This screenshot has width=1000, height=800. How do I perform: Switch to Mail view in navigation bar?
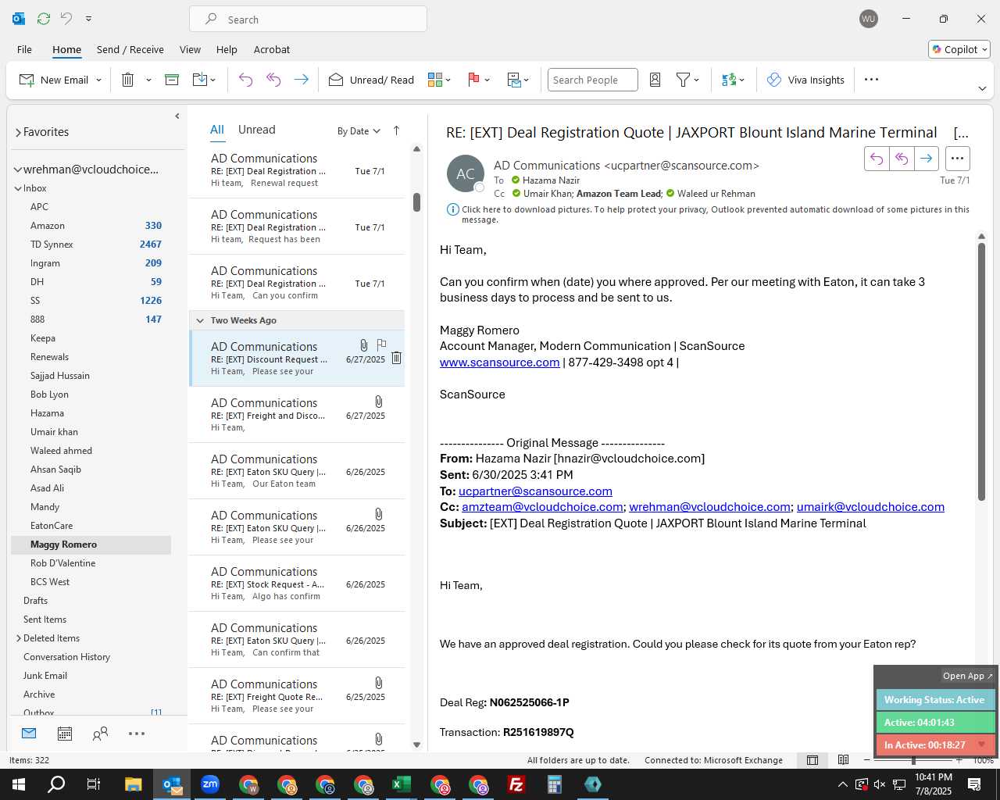[x=29, y=734]
